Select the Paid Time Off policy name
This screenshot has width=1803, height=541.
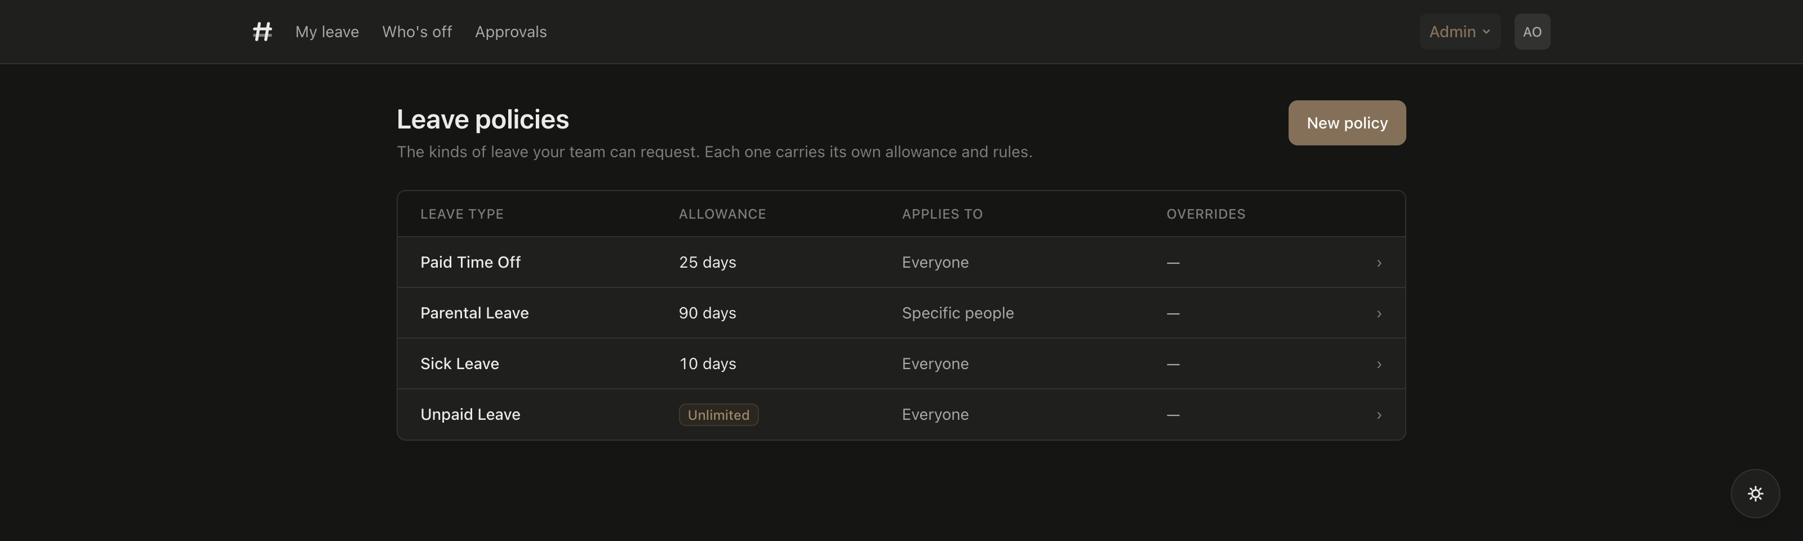point(470,263)
